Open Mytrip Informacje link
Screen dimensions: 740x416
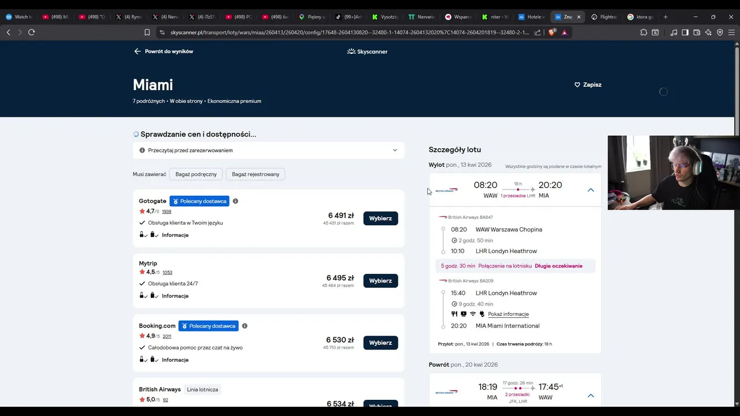175,296
